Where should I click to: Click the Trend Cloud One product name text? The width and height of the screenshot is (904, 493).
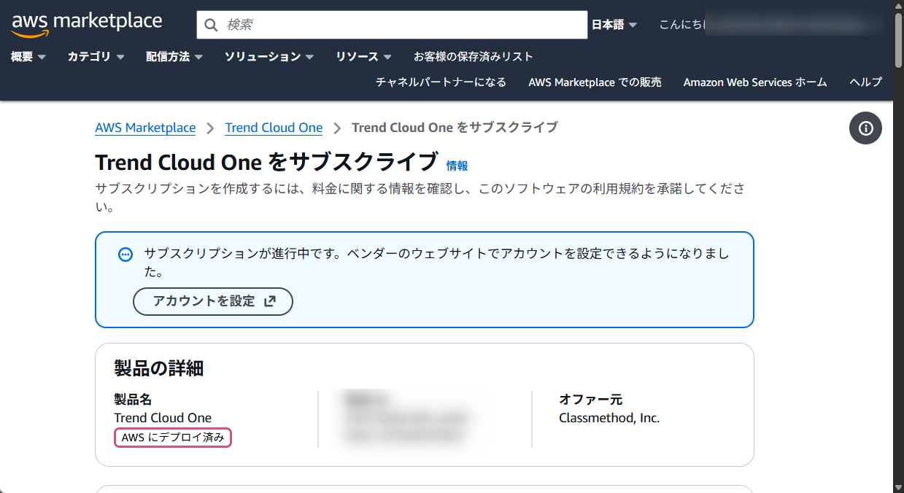click(x=163, y=418)
